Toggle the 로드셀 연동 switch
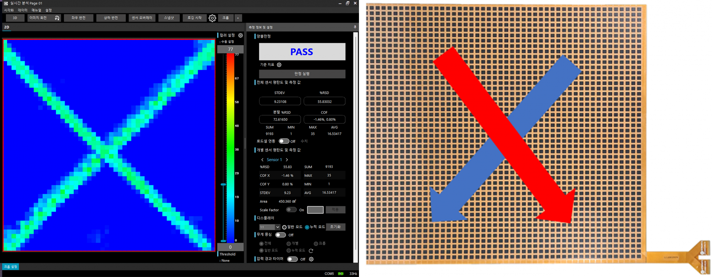712x277 pixels. tap(284, 141)
